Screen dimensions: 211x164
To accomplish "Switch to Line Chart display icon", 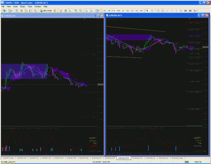I will [x=70, y=10].
